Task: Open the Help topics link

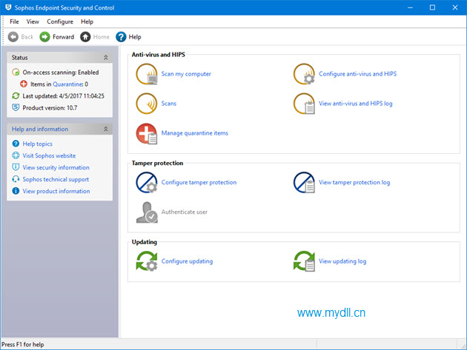Action: tap(38, 144)
